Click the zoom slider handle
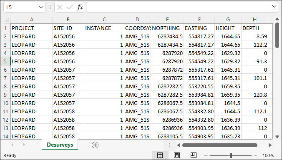This screenshot has width=282, height=160. [231, 155]
